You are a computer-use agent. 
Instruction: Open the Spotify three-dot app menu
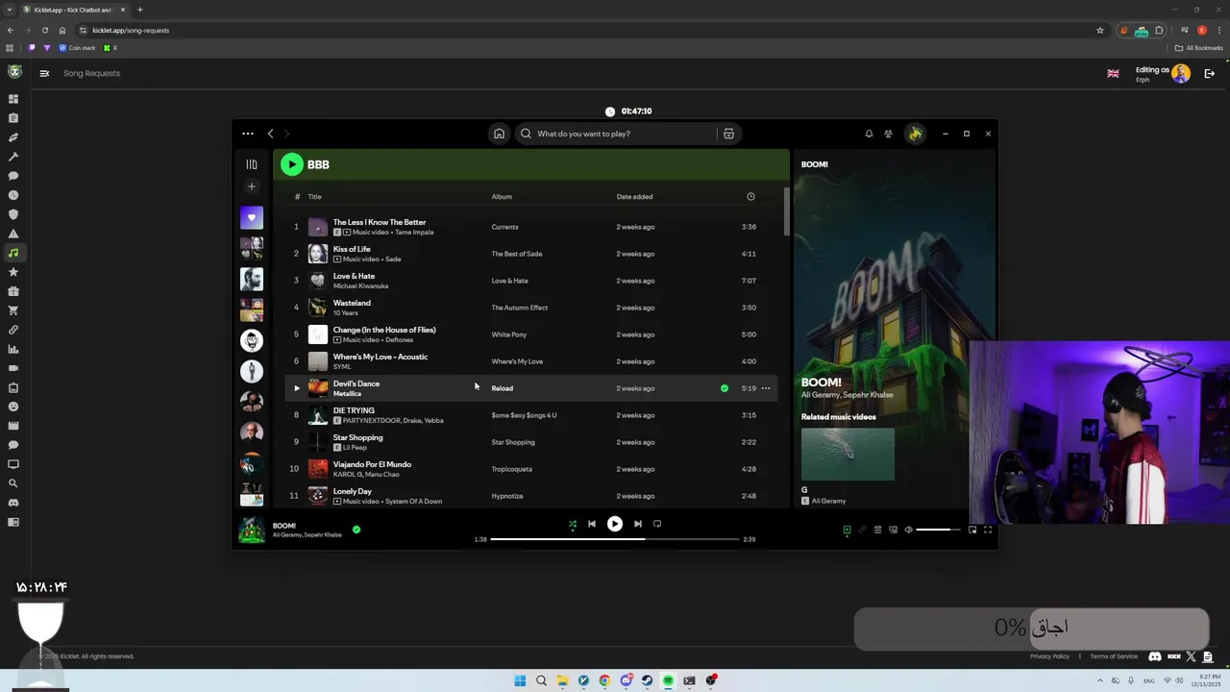pyautogui.click(x=248, y=134)
